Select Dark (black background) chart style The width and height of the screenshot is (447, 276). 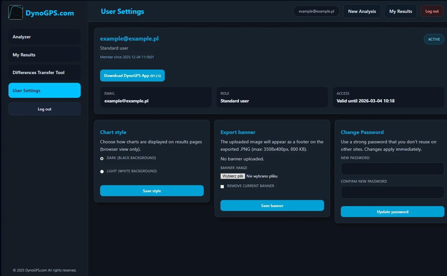tap(102, 158)
